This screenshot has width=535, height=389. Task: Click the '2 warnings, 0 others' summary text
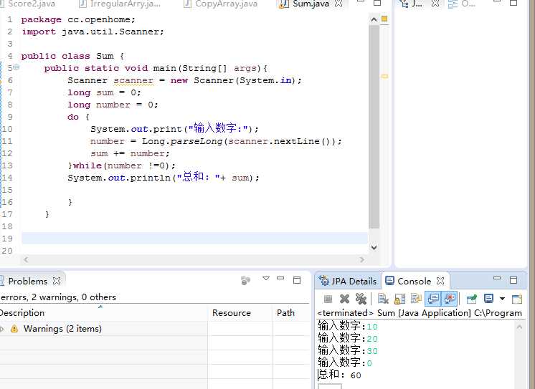pyautogui.click(x=74, y=297)
